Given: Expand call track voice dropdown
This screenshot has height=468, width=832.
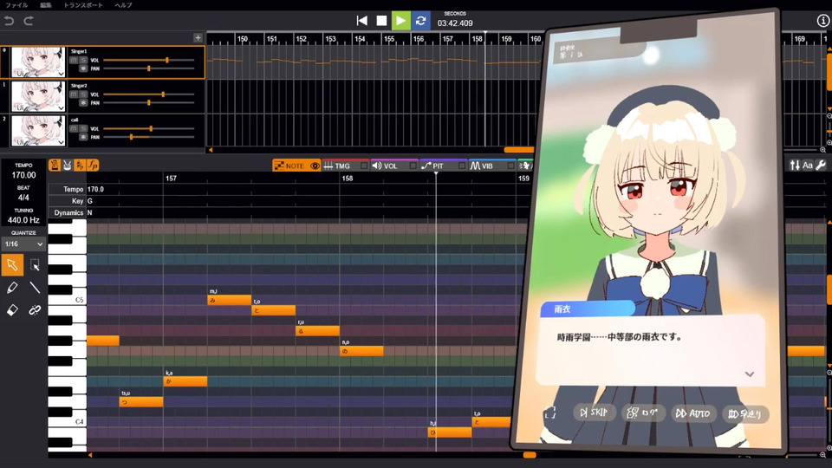Looking at the screenshot, I should tap(62, 141).
